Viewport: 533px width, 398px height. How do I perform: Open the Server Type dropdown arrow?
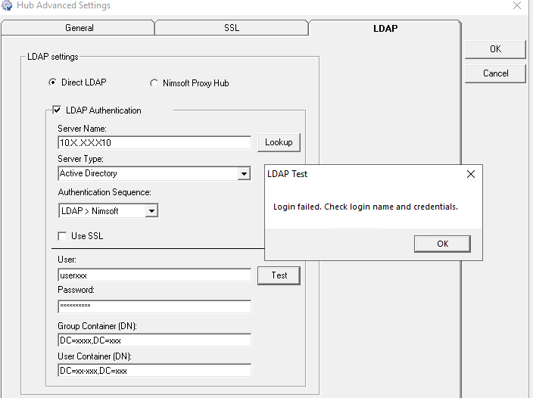tap(244, 174)
